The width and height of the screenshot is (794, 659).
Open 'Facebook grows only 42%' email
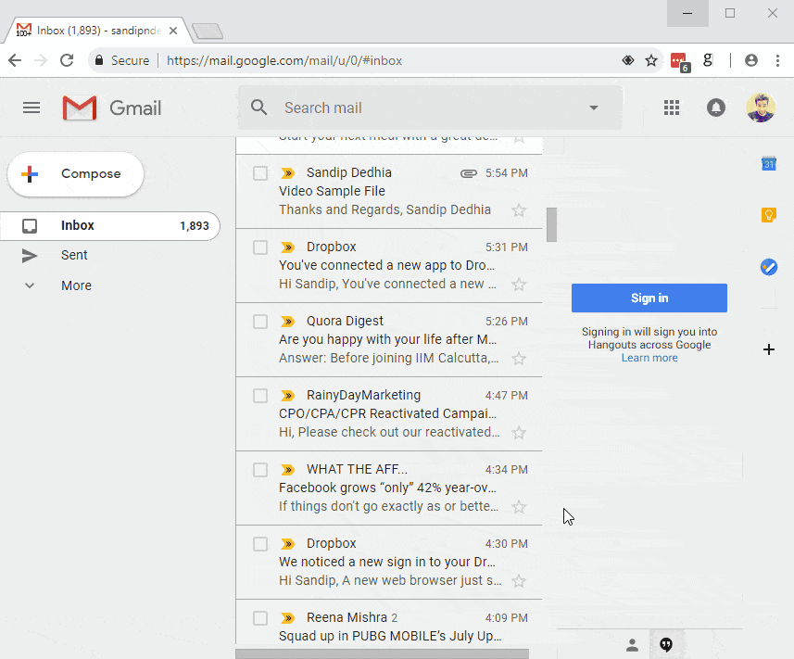pyautogui.click(x=388, y=488)
